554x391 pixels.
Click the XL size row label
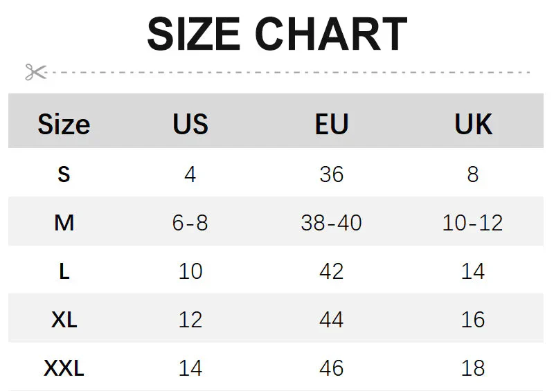(x=64, y=319)
